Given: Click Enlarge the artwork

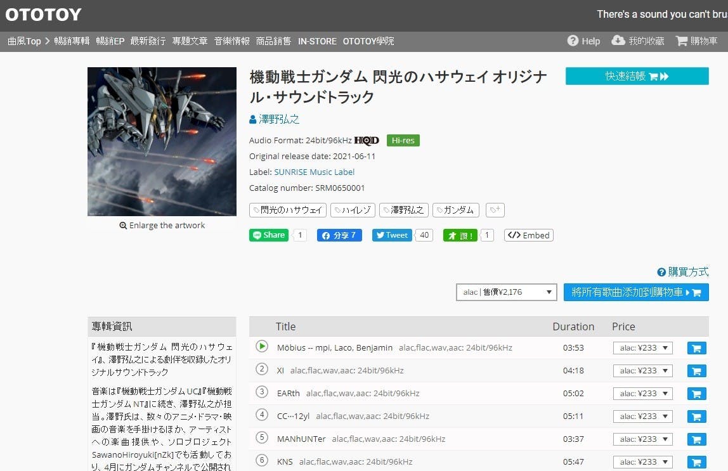Looking at the screenshot, I should [x=162, y=226].
